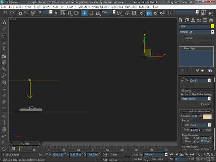Switch to the Utilities panel icon
The image size is (216, 162).
pos(211,20)
